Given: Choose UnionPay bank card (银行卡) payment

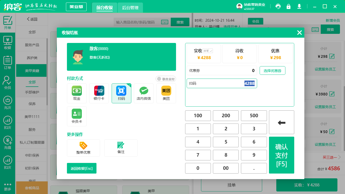Looking at the screenshot, I should click(99, 93).
